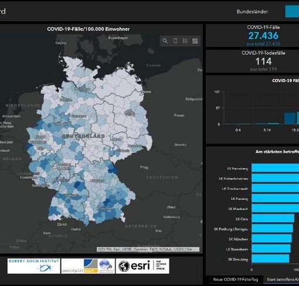
Task: Select the SK Freiburg i.Breisgau bar
Action: click(272, 229)
